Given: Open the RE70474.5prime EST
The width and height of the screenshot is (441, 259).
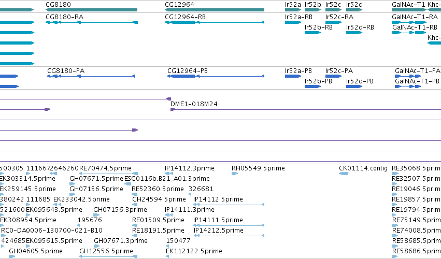Looking at the screenshot, I should click(108, 174).
